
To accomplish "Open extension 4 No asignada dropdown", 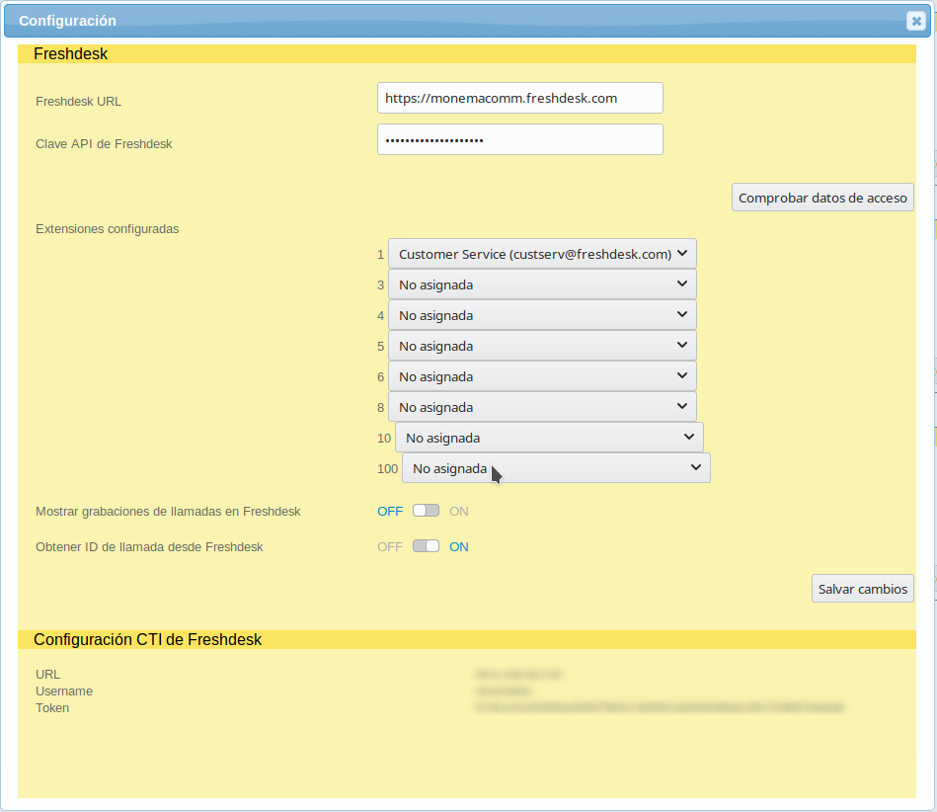I will pyautogui.click(x=542, y=314).
